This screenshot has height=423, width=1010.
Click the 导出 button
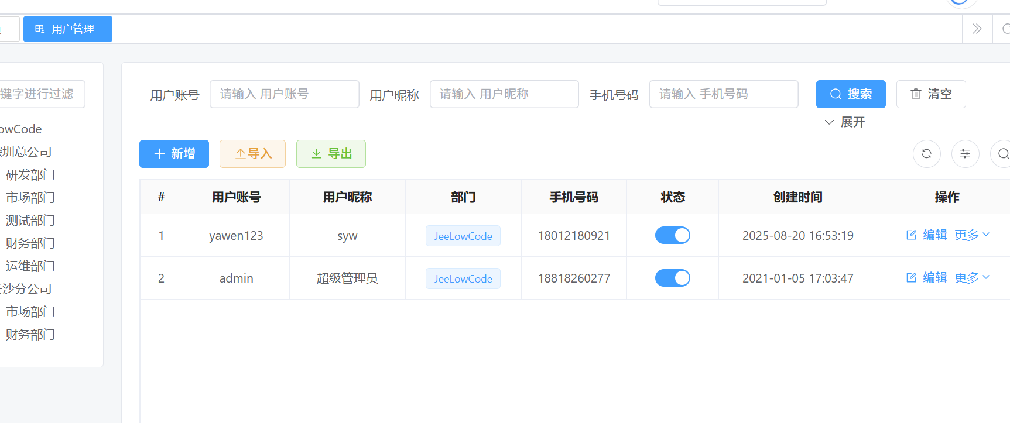331,154
